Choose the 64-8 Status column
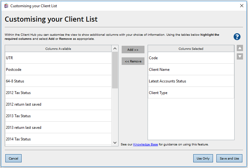Image resolution: width=248 pixels, height=168 pixels. click(58, 81)
